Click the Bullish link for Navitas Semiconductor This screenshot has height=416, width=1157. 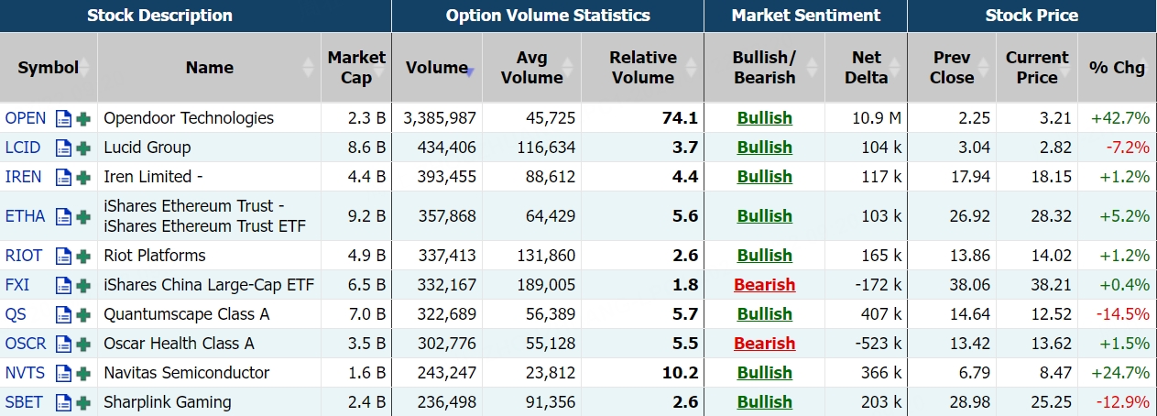765,373
